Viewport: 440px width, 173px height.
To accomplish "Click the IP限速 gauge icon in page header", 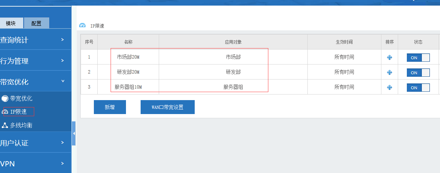I will click(82, 25).
